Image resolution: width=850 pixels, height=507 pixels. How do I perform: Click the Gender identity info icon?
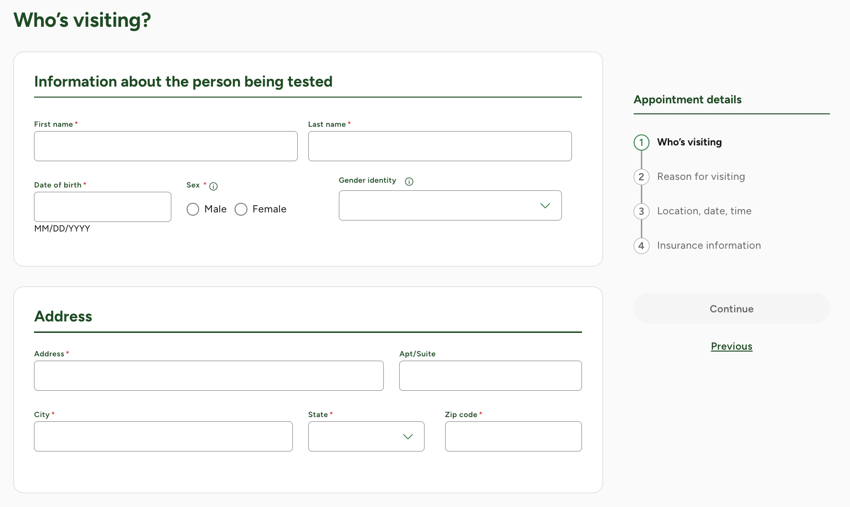[409, 181]
